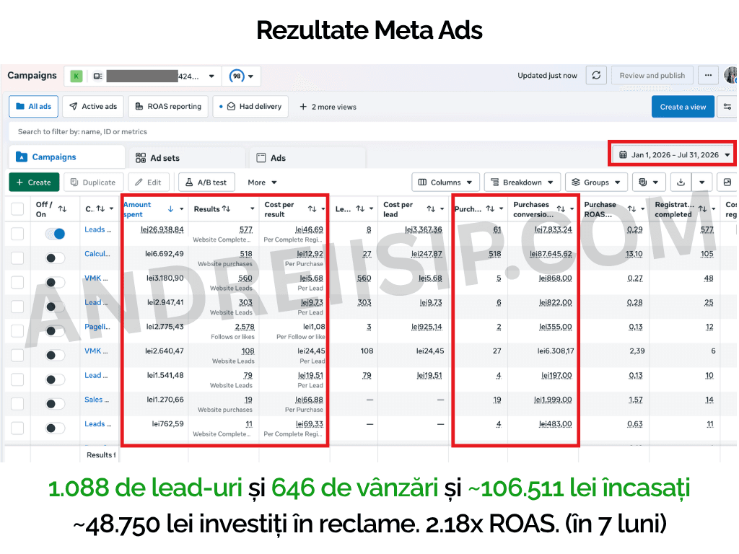Screen dimensions: 739x554
Task: Sort the Purchase ROAS column arrows
Action: (x=631, y=208)
